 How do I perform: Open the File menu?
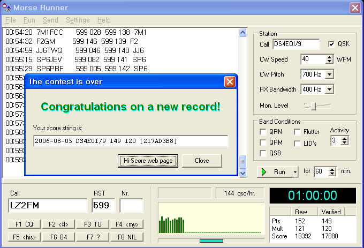(x=11, y=20)
